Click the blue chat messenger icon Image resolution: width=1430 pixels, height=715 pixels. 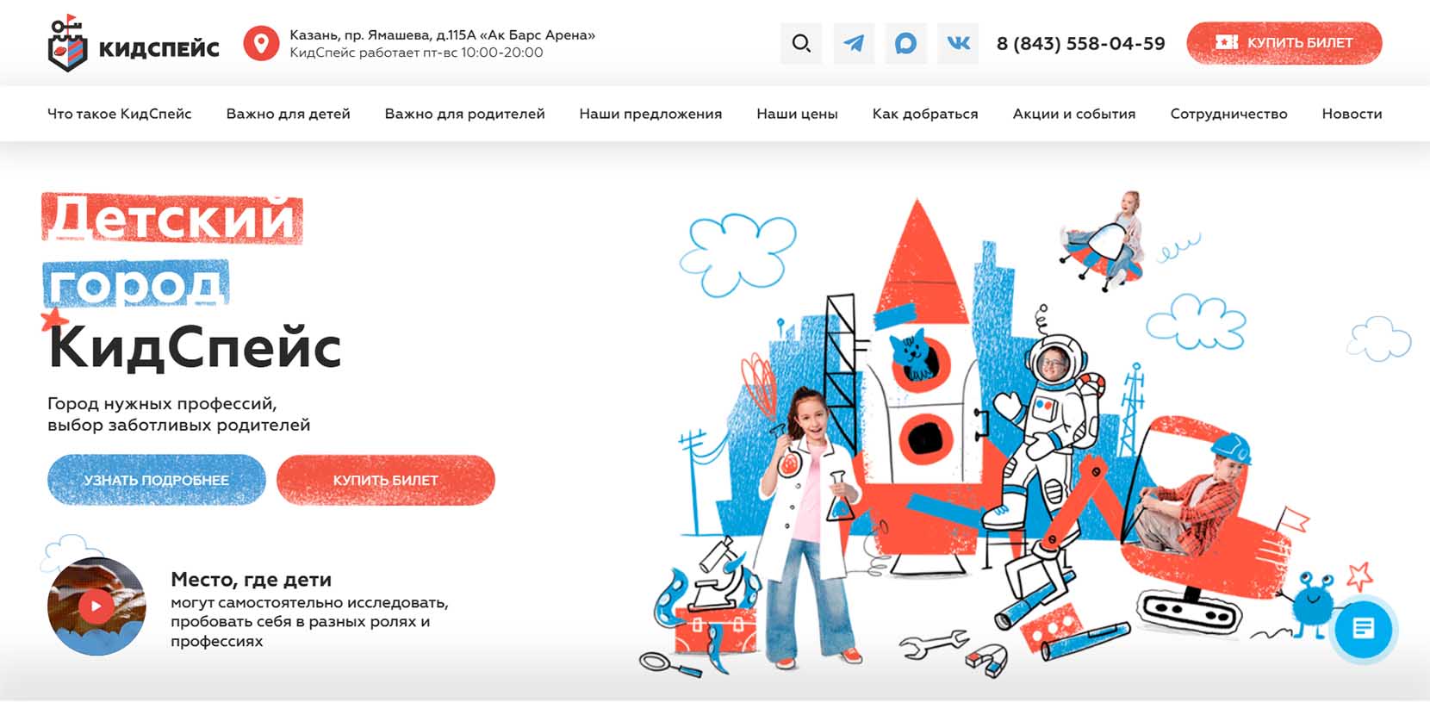pyautogui.click(x=905, y=43)
